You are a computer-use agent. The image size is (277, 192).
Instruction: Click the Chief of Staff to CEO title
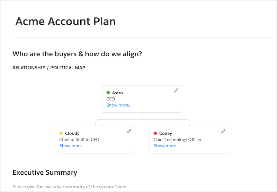(79, 139)
